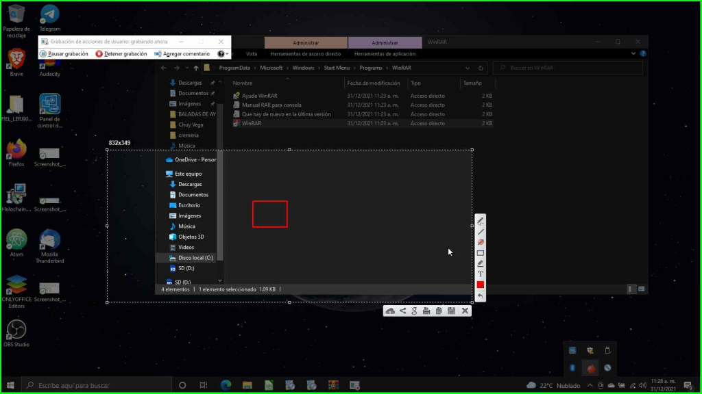Click Detener grabación to stop recording
702x394 pixels.
(x=121, y=53)
